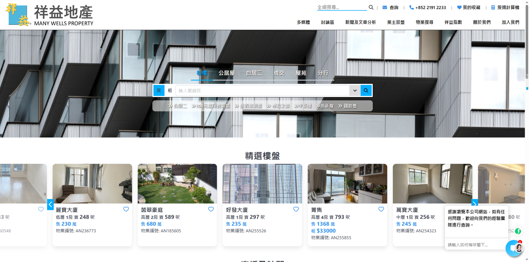Click heart icon on 好發大廈 listing
This screenshot has width=529, height=262.
click(x=296, y=209)
